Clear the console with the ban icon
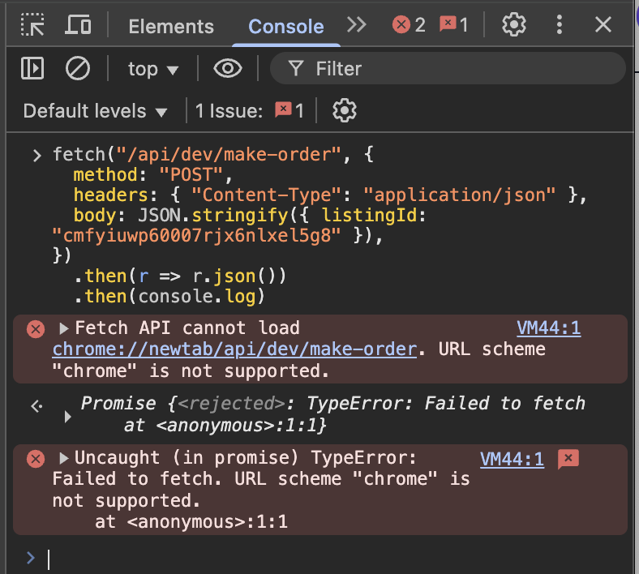Viewport: 639px width, 574px height. 78,69
